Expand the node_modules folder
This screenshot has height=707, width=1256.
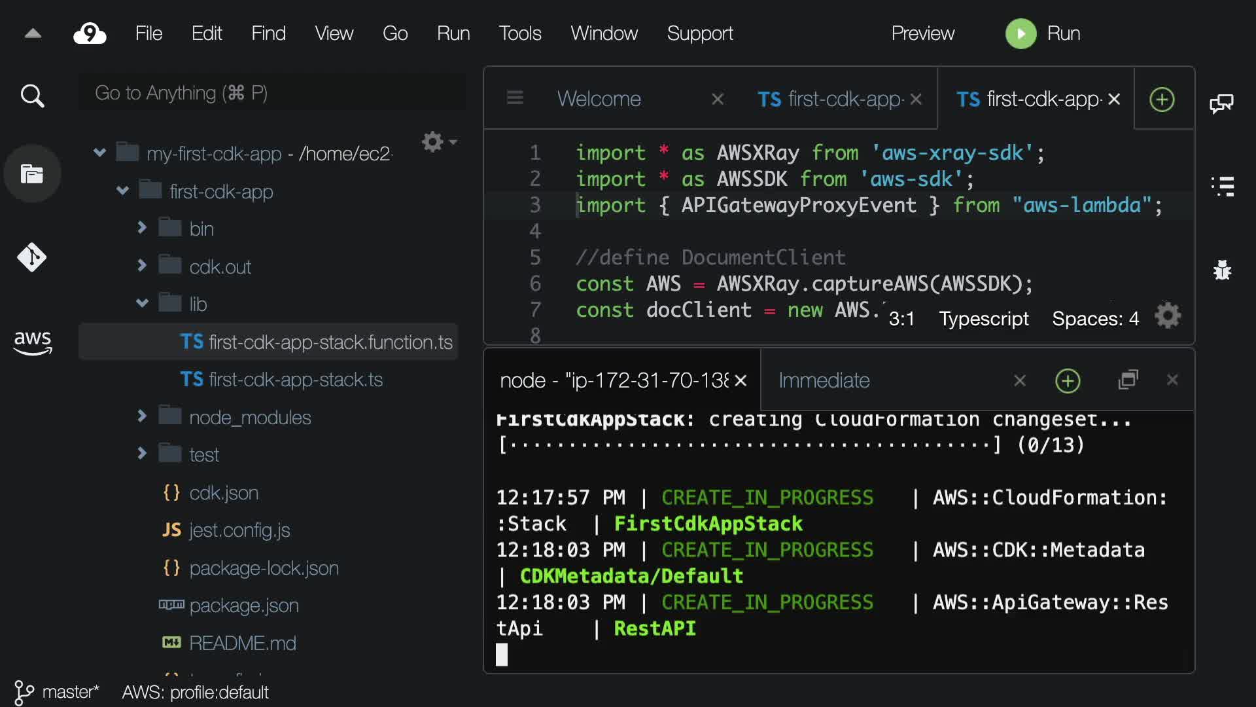[142, 416]
